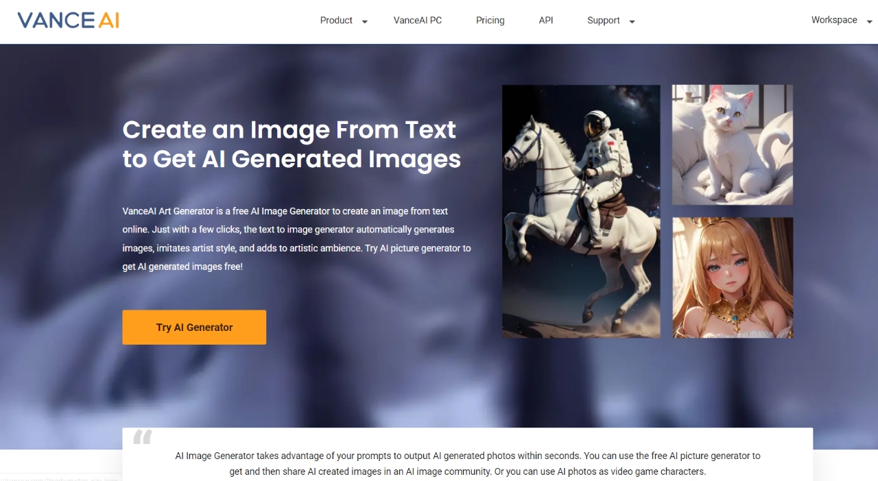Screen dimensions: 878x481
Task: Open the API link
Action: [546, 21]
